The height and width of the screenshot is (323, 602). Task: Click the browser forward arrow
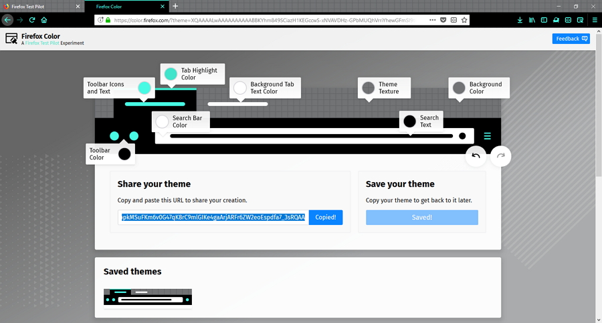20,20
